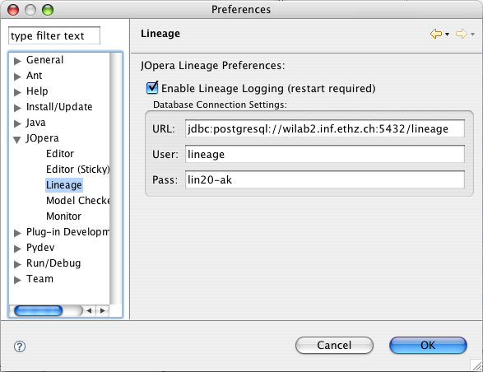483x372 pixels.
Task: Click the OK button
Action: coord(428,345)
